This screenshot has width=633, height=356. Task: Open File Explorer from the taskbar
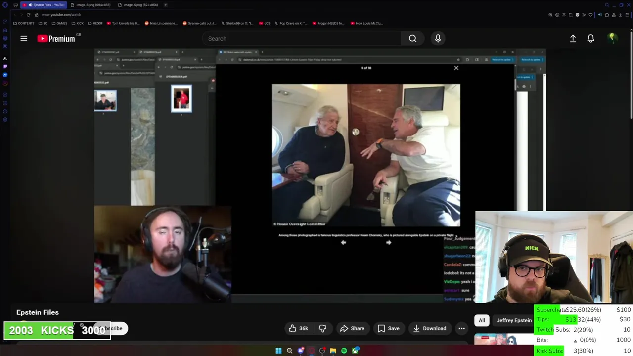click(x=333, y=351)
